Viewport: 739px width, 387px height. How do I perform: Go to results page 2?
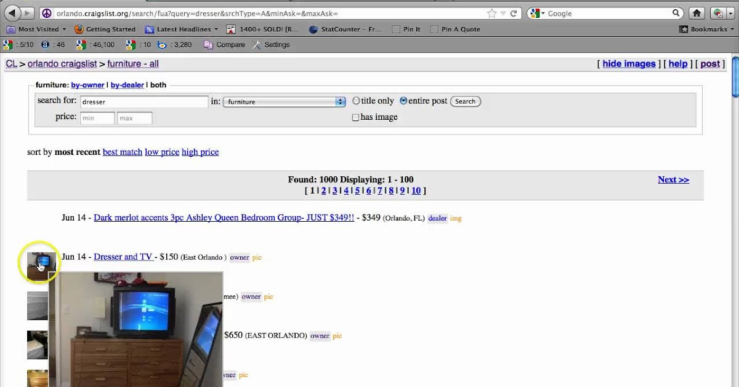pos(323,190)
